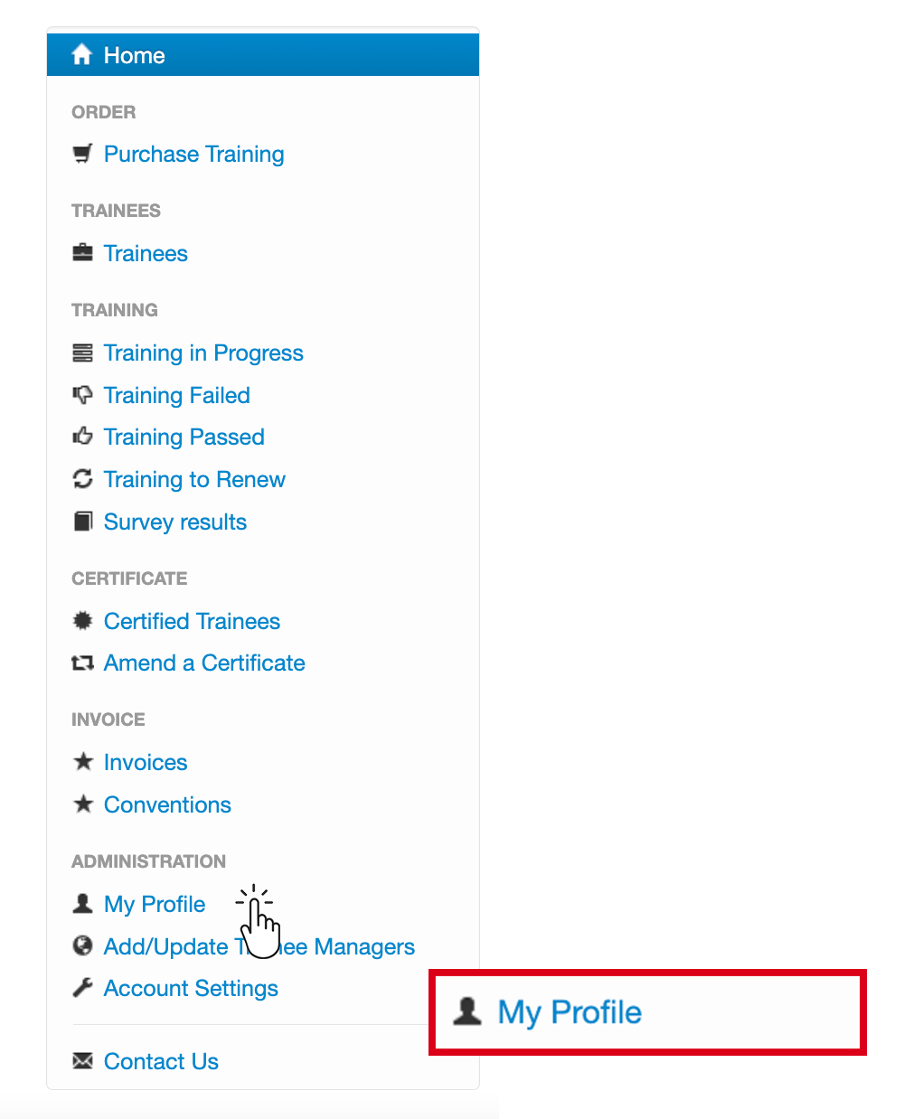
Task: Open the Conventions link
Action: click(x=167, y=804)
